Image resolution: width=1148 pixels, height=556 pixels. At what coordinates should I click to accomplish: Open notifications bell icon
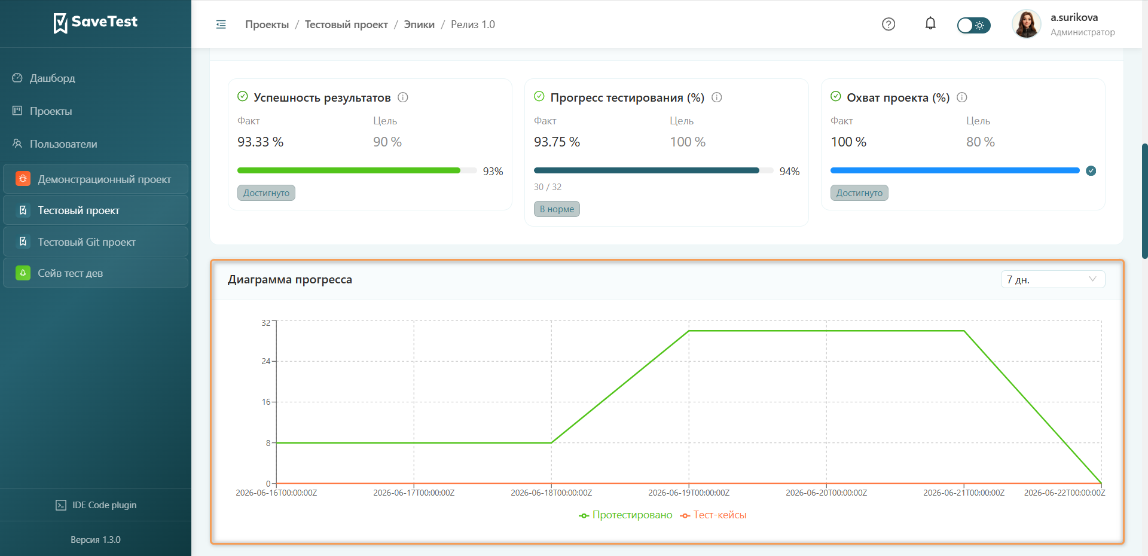click(x=930, y=23)
